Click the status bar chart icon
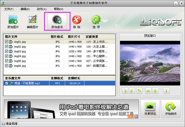This screenshot has height=127, width=185. point(3,123)
